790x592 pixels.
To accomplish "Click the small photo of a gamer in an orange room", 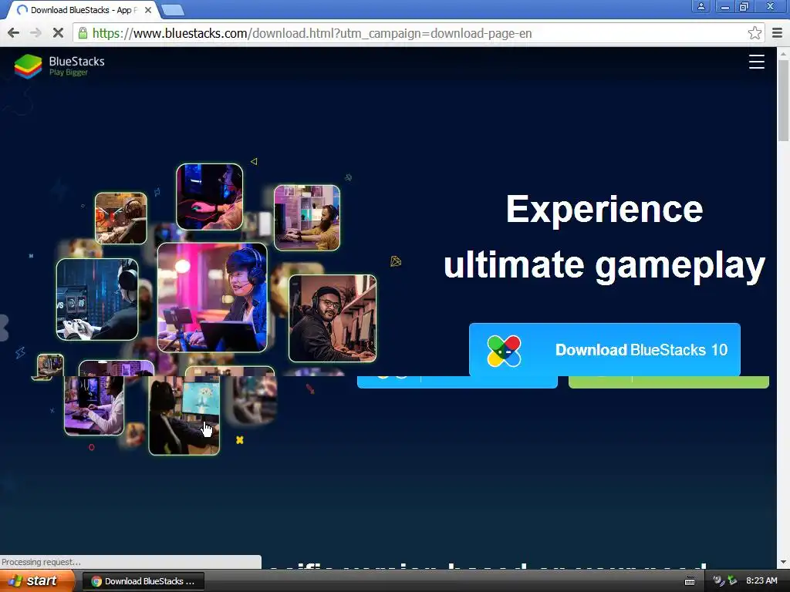I will coord(121,218).
